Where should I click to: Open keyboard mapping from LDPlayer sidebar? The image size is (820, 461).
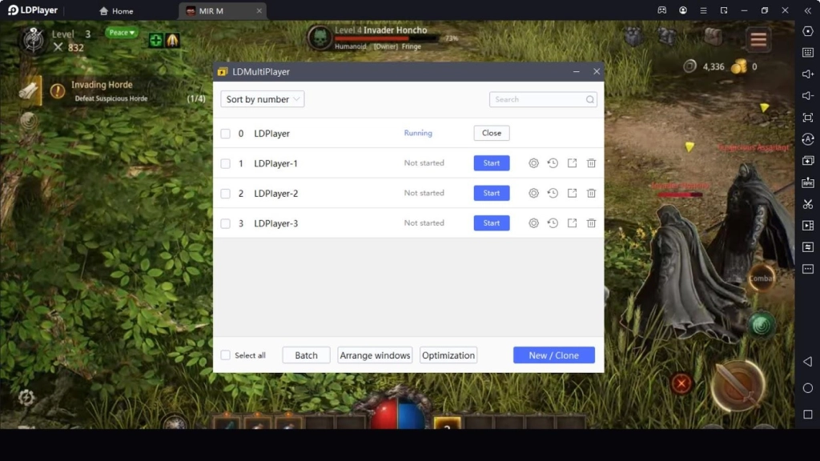coord(809,52)
